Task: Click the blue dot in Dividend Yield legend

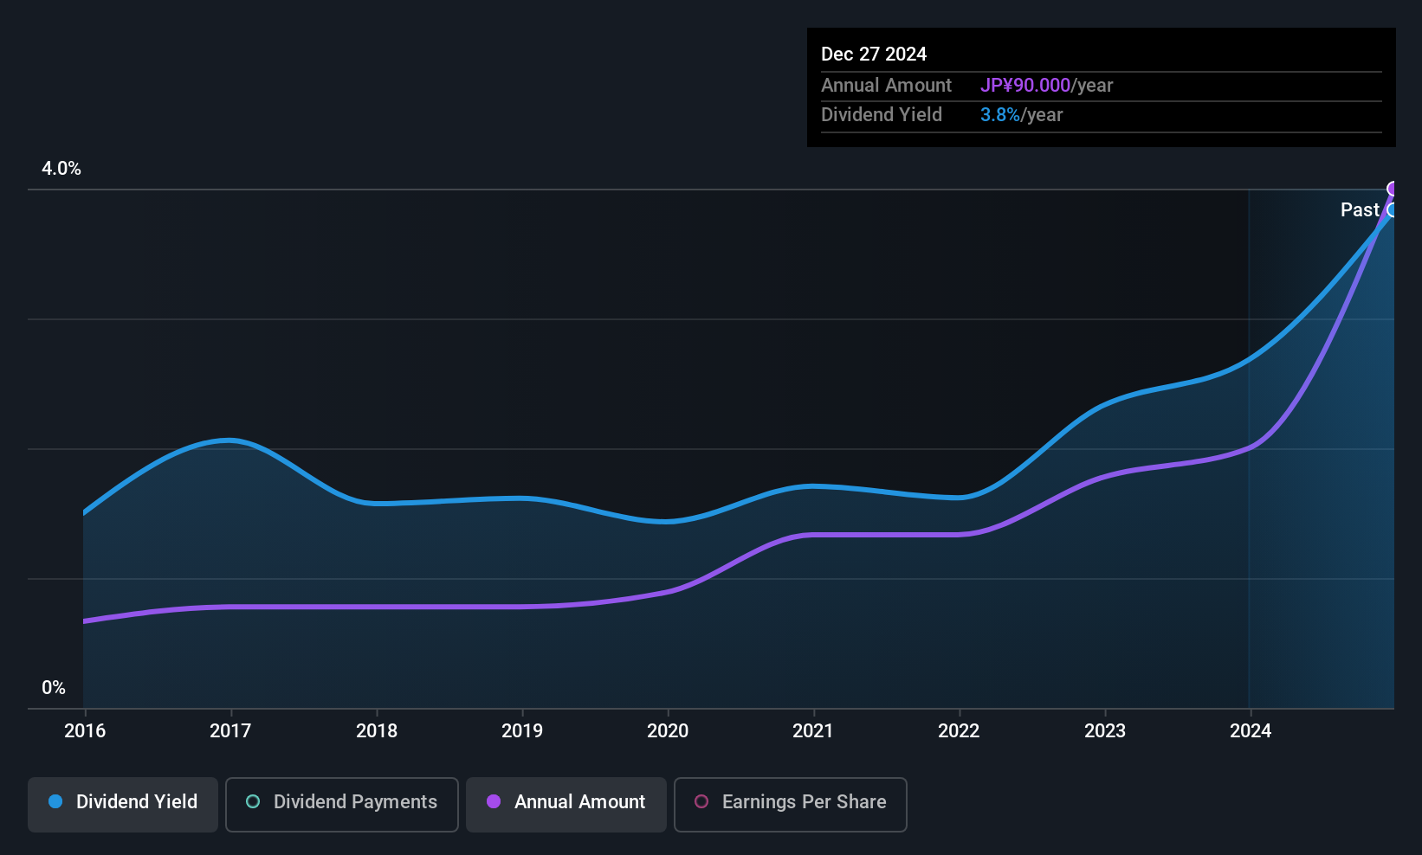Action: [55, 802]
